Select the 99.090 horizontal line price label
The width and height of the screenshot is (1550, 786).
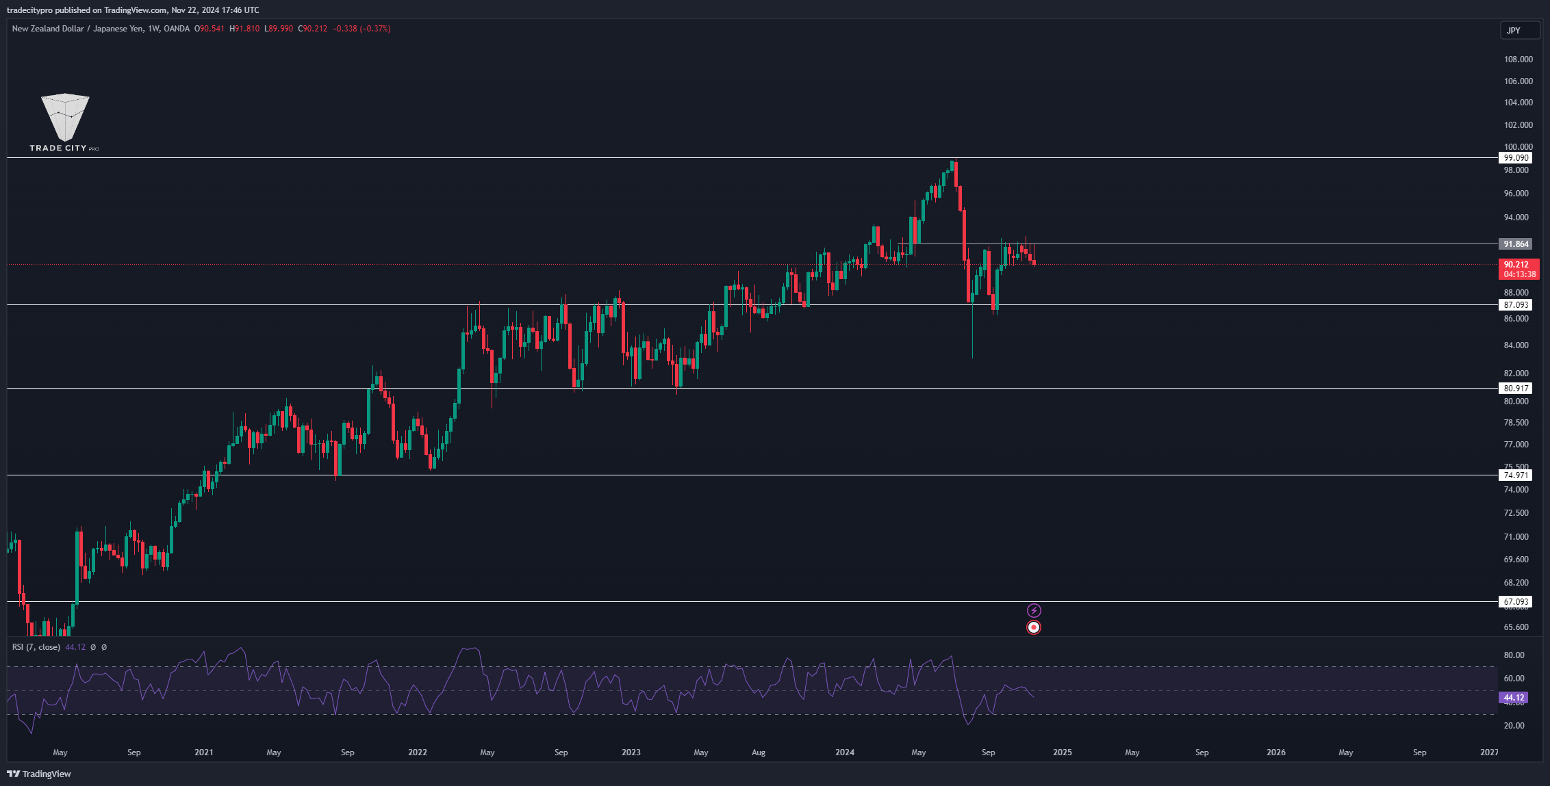1515,157
